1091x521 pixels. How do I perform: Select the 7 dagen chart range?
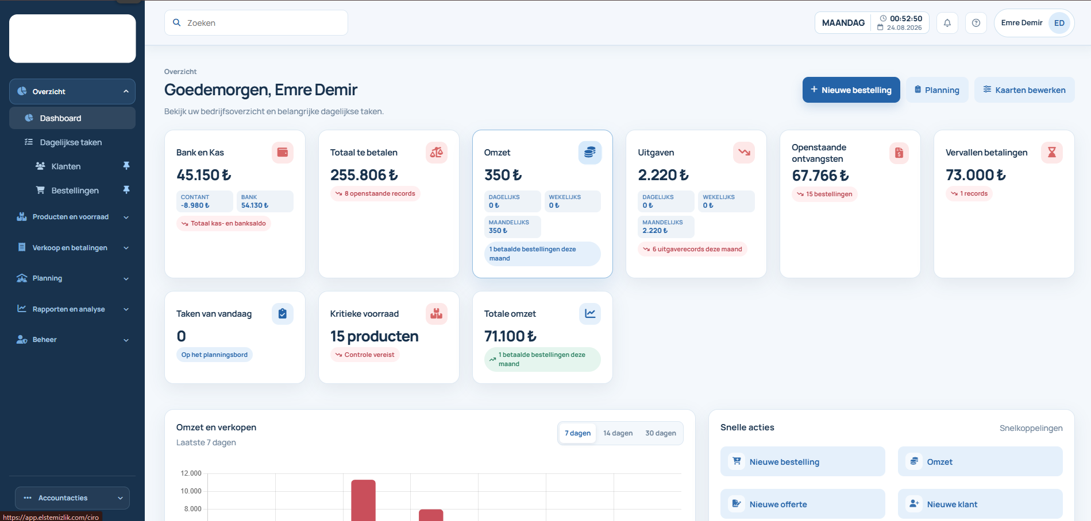(x=577, y=433)
